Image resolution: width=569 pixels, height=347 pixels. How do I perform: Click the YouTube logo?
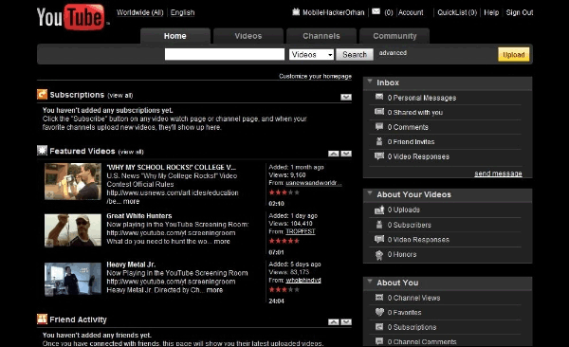pyautogui.click(x=72, y=17)
